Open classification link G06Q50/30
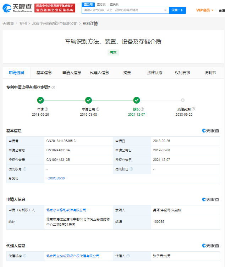This screenshot has width=225, height=267. (x=56, y=178)
